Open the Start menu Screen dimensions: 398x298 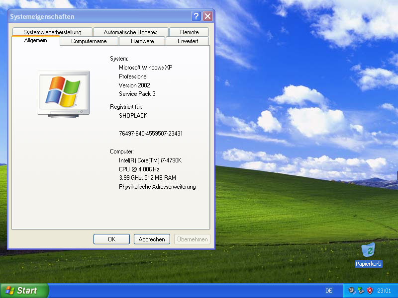(x=24, y=291)
